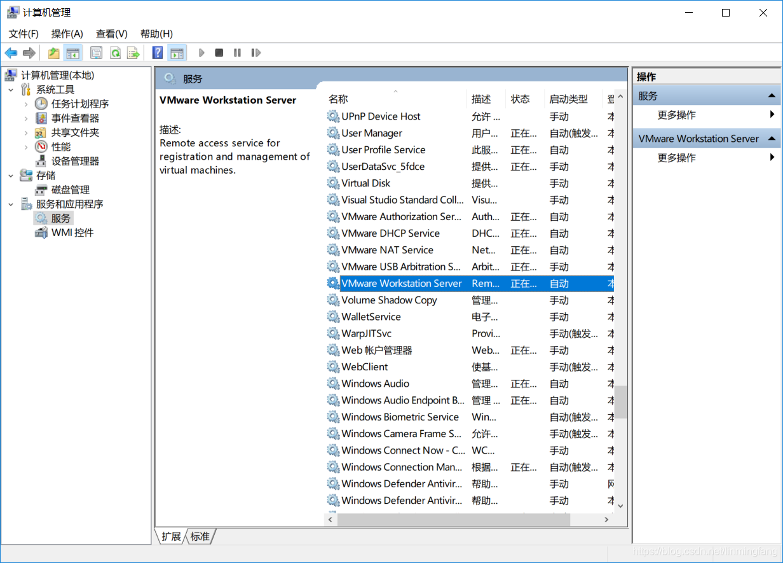This screenshot has height=563, width=783.
Task: Select 磁盘管理 in the tree
Action: (70, 190)
